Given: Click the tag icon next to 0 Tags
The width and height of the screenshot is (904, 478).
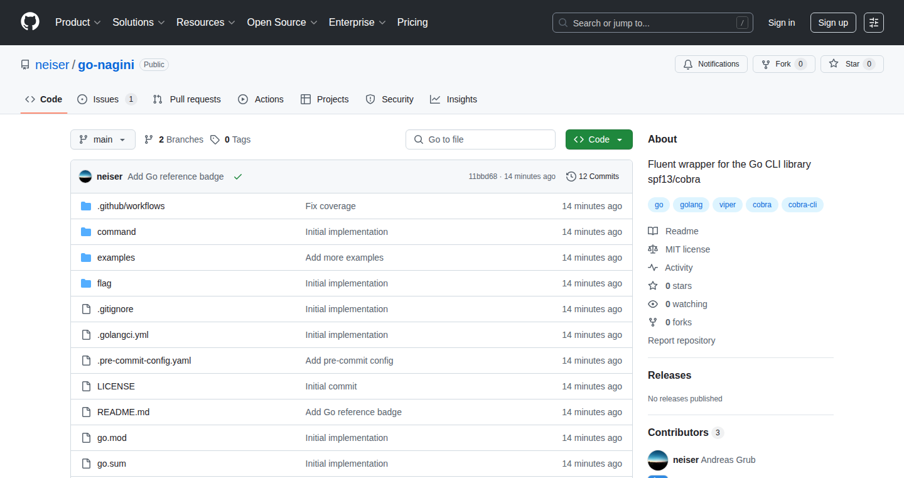Looking at the screenshot, I should point(215,139).
